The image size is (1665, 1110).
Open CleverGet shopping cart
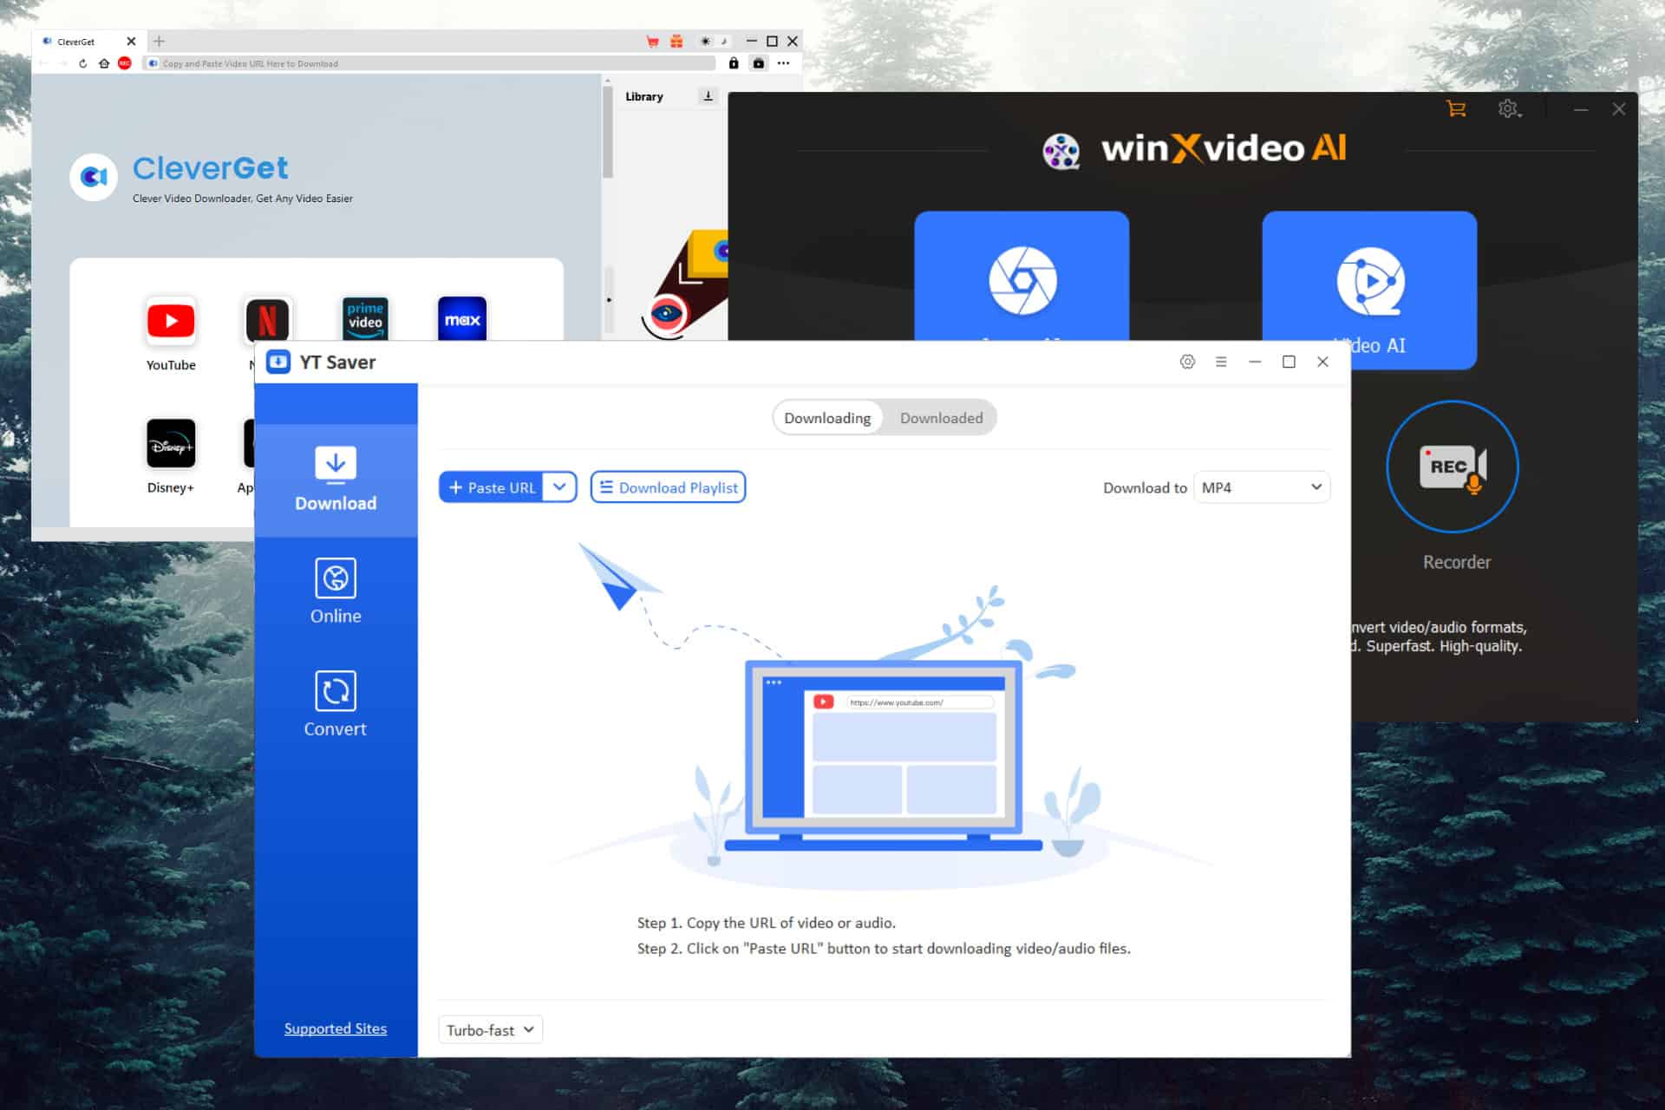pyautogui.click(x=653, y=41)
